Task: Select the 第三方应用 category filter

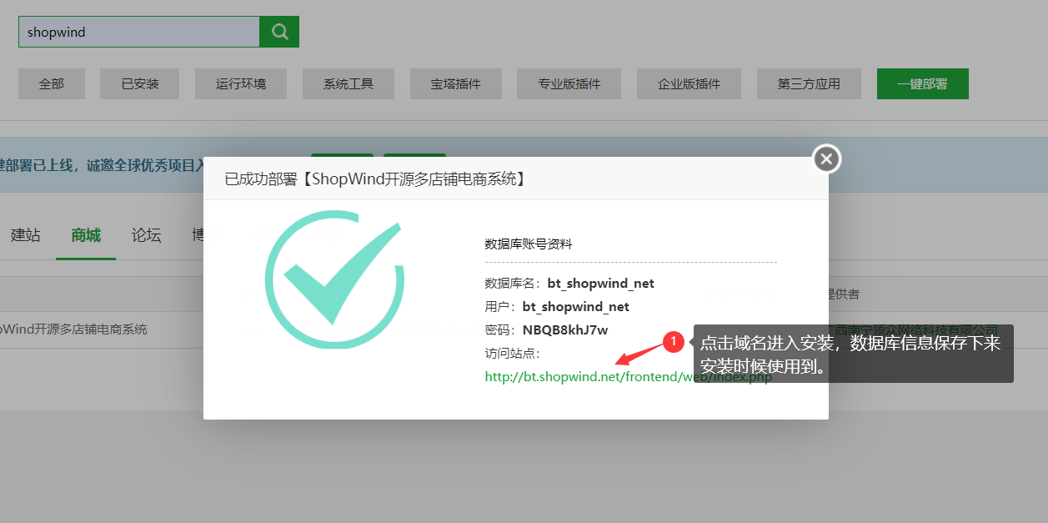Action: click(809, 83)
